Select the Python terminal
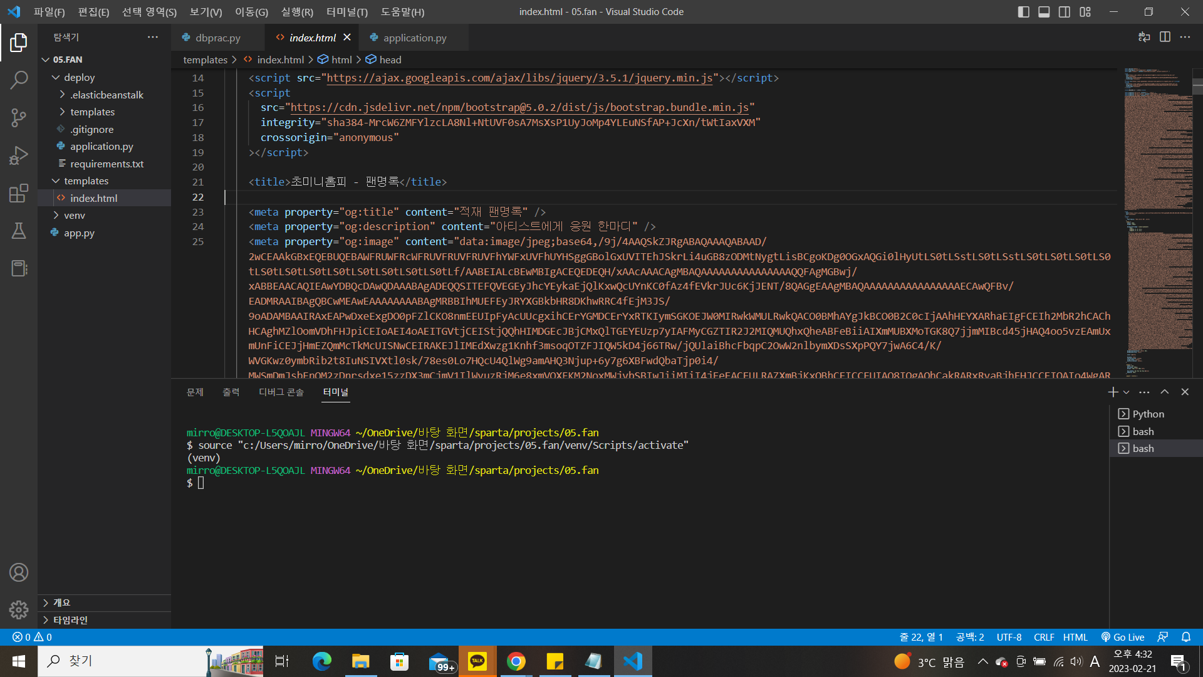 pos(1155,414)
